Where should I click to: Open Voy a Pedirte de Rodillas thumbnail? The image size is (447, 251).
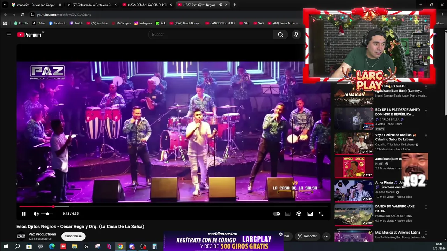pyautogui.click(x=354, y=143)
